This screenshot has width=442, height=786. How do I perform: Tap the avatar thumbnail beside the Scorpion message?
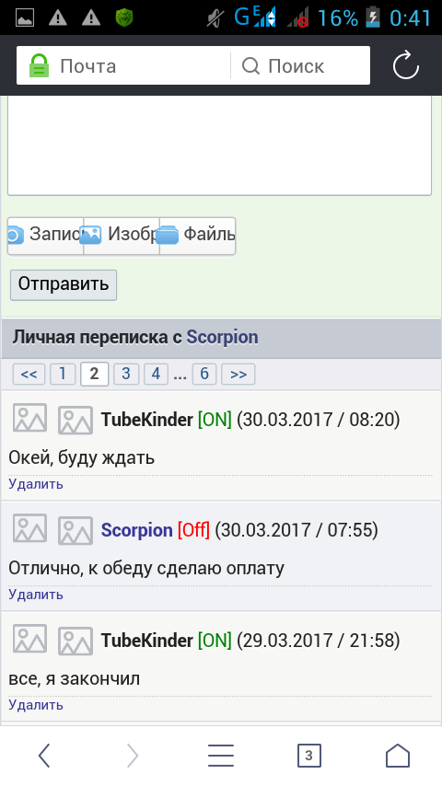coord(76,530)
